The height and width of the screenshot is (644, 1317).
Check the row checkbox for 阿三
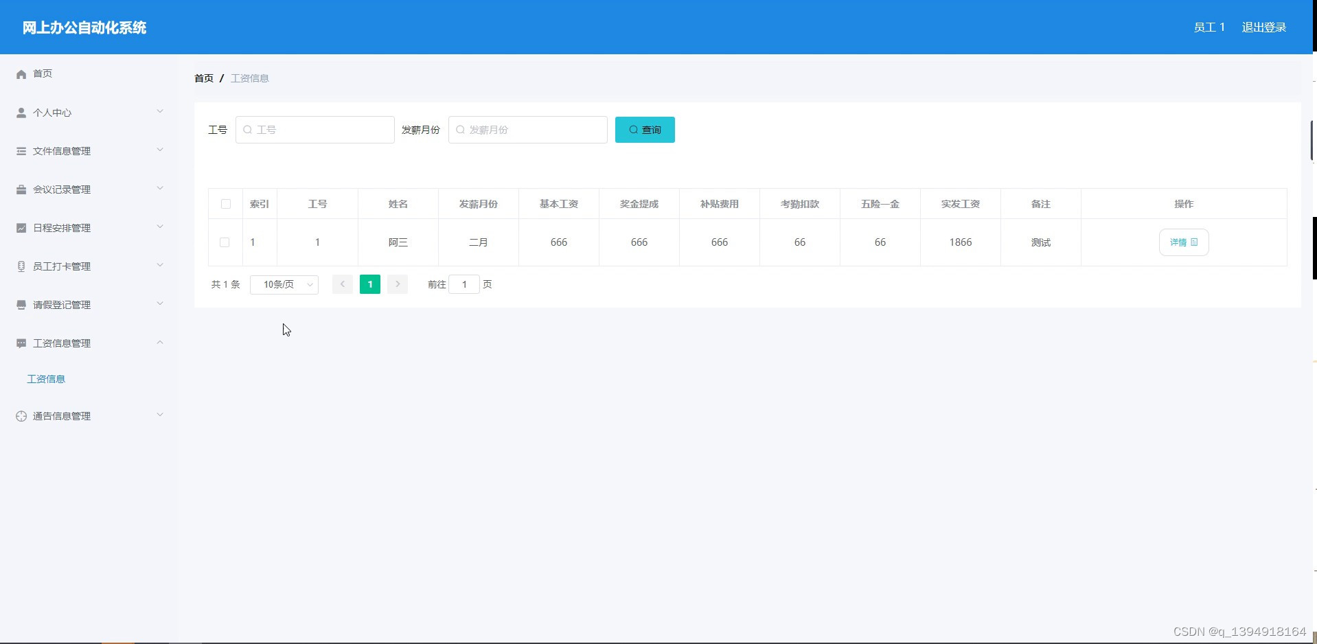pos(225,242)
